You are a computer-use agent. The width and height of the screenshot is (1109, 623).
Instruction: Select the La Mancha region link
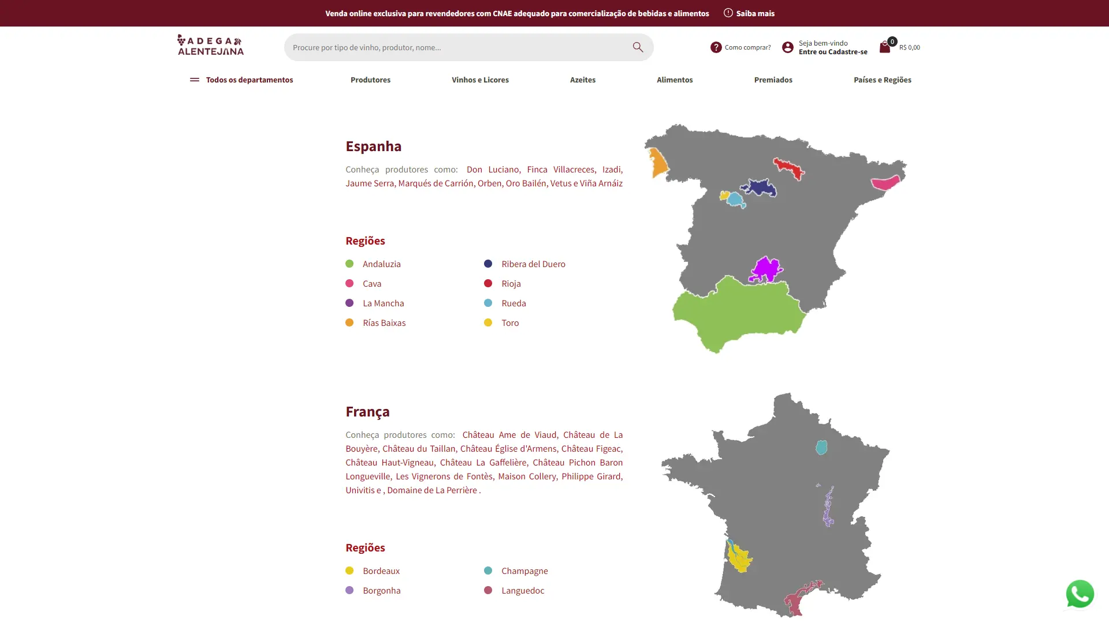pyautogui.click(x=383, y=303)
